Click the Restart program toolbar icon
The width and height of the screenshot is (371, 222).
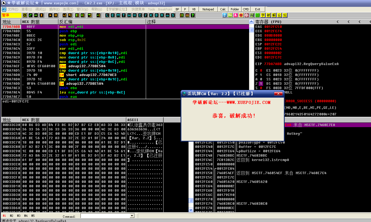point(30,15)
